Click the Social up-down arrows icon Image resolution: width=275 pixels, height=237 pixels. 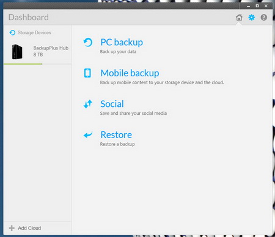88,104
